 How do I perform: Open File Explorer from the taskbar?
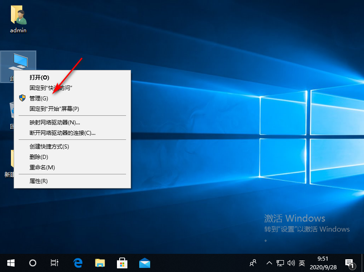point(100,262)
